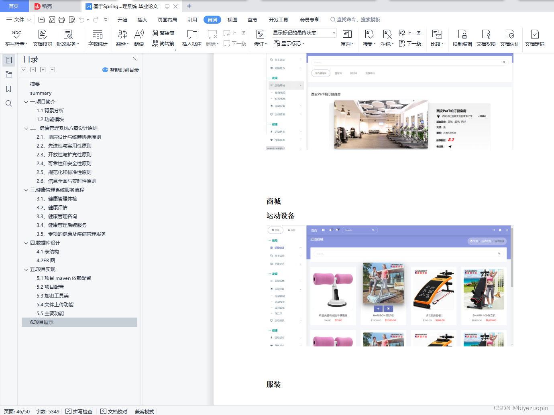Toggle 文档校对 checkbox in status bar
Screen dimensions: 554x415
pos(114,411)
